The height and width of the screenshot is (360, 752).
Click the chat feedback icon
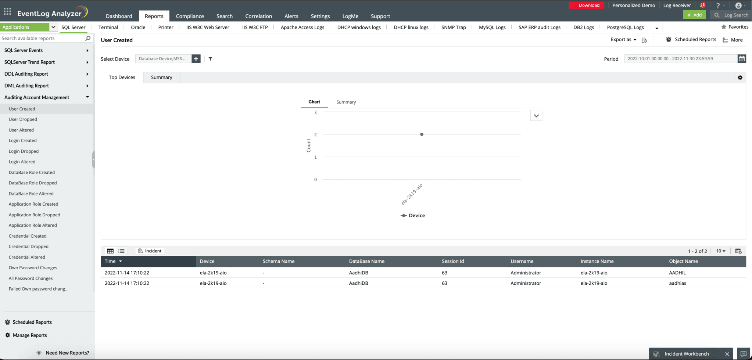tap(743, 354)
